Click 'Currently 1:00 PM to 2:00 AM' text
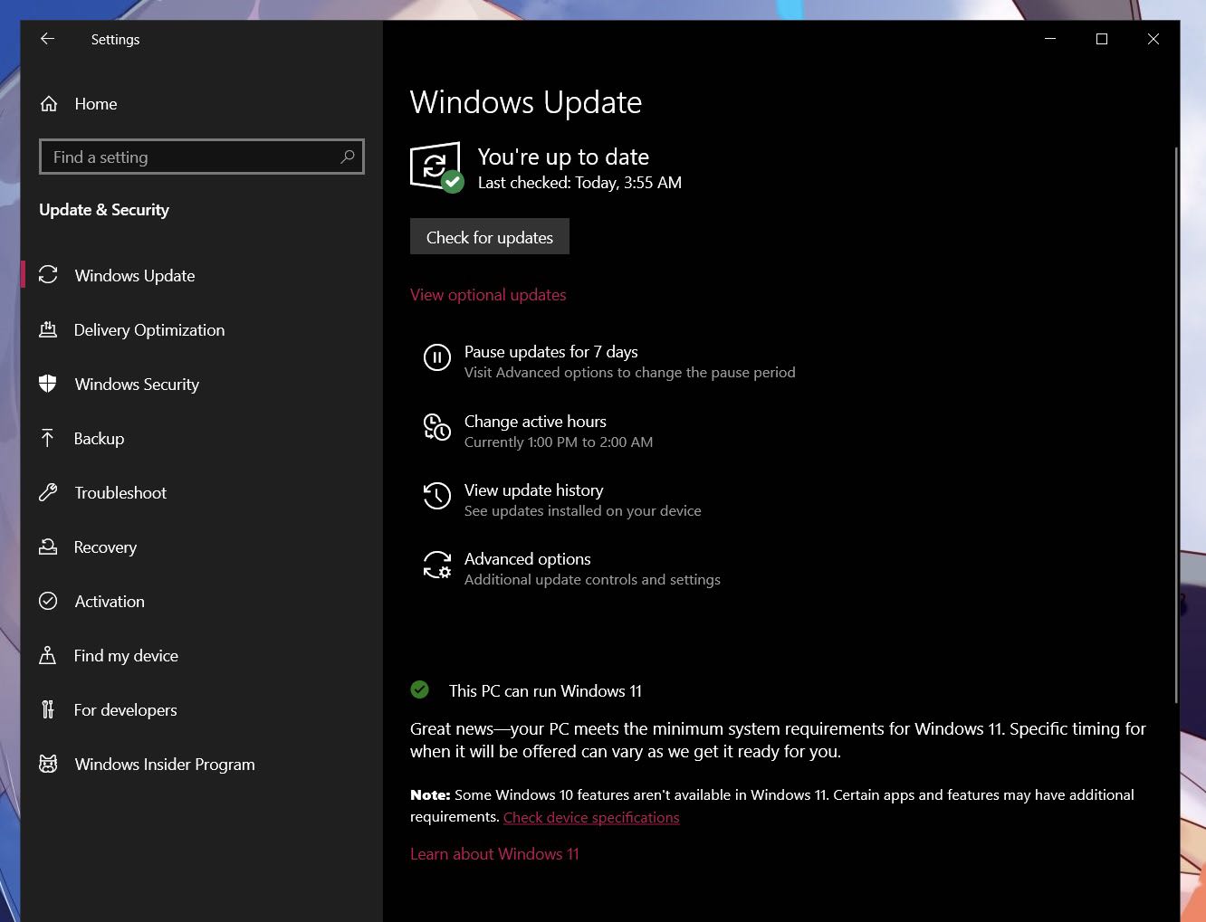The height and width of the screenshot is (922, 1206). 559,442
